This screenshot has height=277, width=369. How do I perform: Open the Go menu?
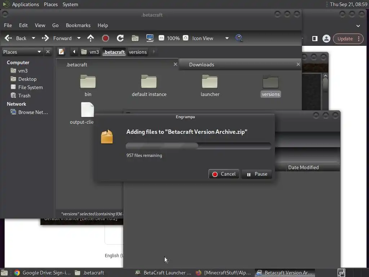[55, 25]
